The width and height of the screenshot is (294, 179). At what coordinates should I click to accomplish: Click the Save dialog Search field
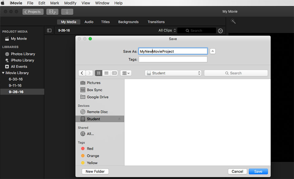coord(236,73)
